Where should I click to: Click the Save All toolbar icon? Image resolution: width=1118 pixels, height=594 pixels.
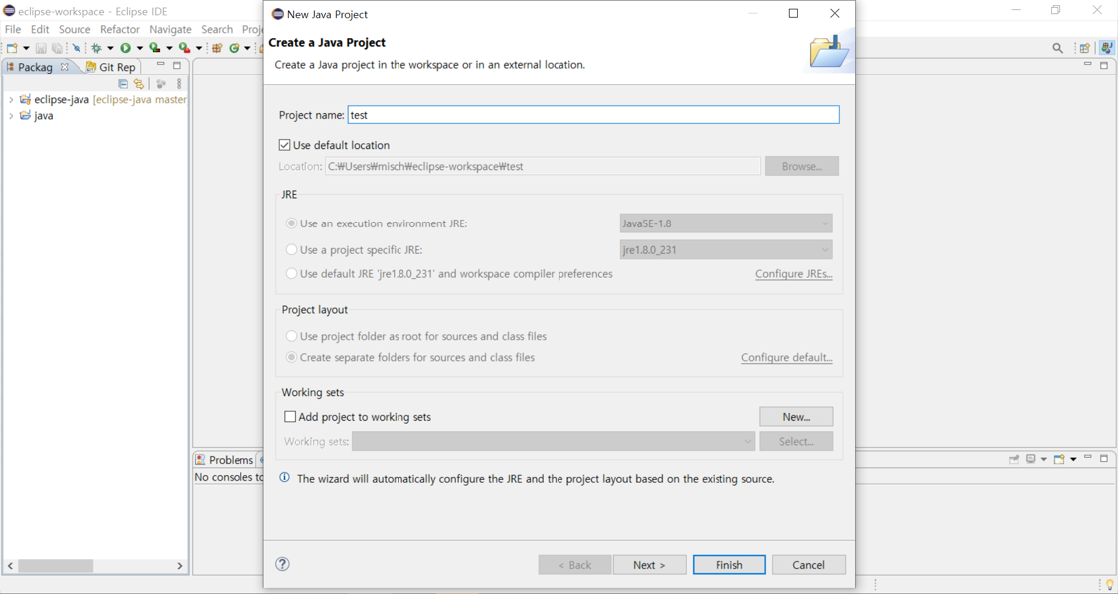click(x=57, y=48)
